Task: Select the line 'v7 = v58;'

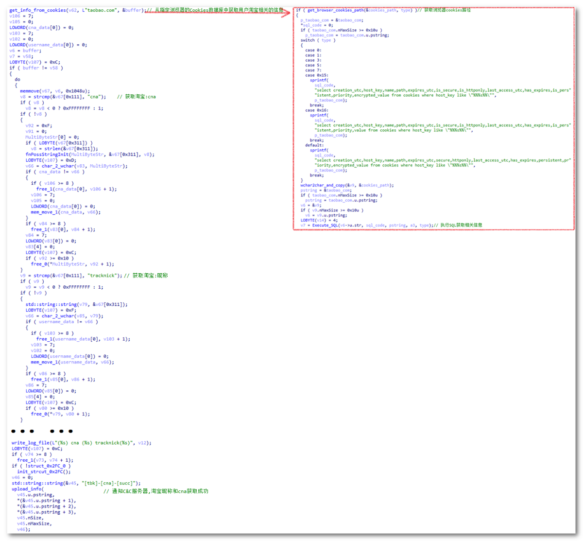Action: pos(21,56)
